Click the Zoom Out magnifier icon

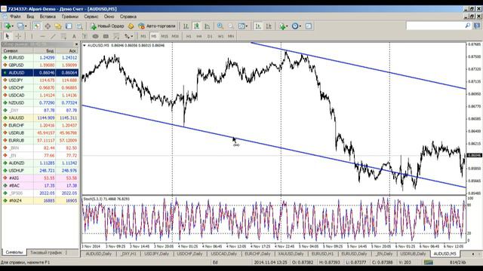pos(231,26)
